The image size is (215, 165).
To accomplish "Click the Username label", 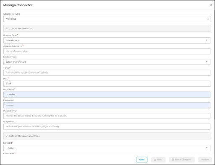I will pos(9,89).
